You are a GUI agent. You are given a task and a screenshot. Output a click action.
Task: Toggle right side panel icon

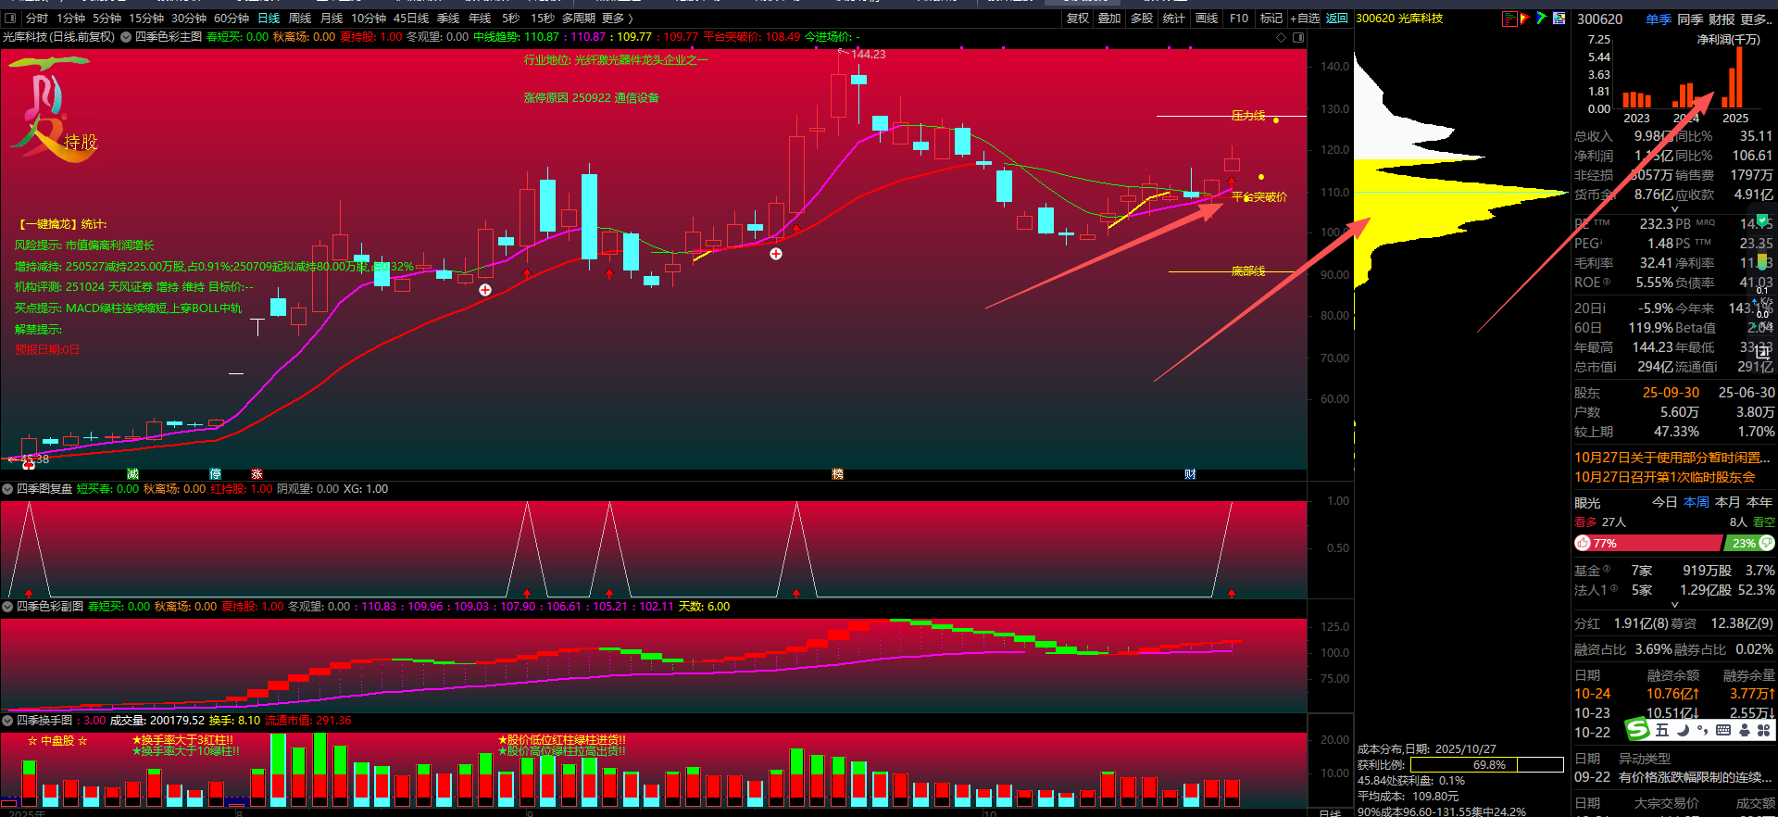pos(1298,37)
